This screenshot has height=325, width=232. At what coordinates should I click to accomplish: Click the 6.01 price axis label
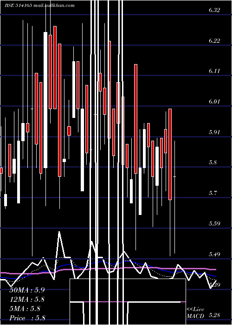click(x=214, y=102)
